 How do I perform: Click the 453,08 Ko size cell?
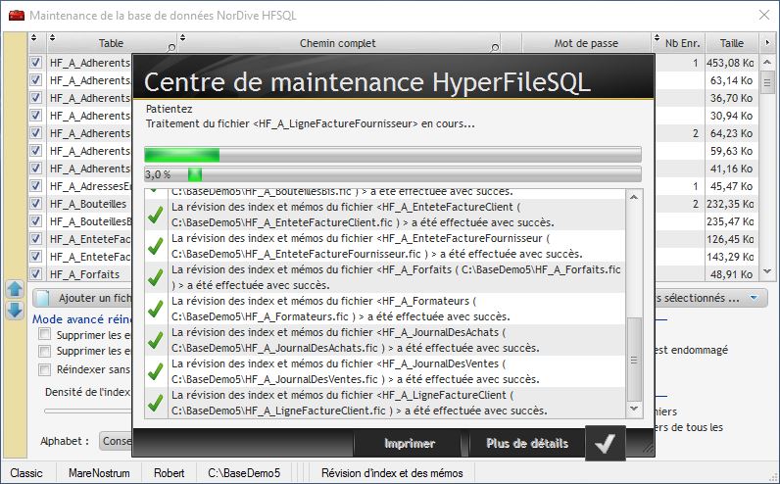pos(730,63)
